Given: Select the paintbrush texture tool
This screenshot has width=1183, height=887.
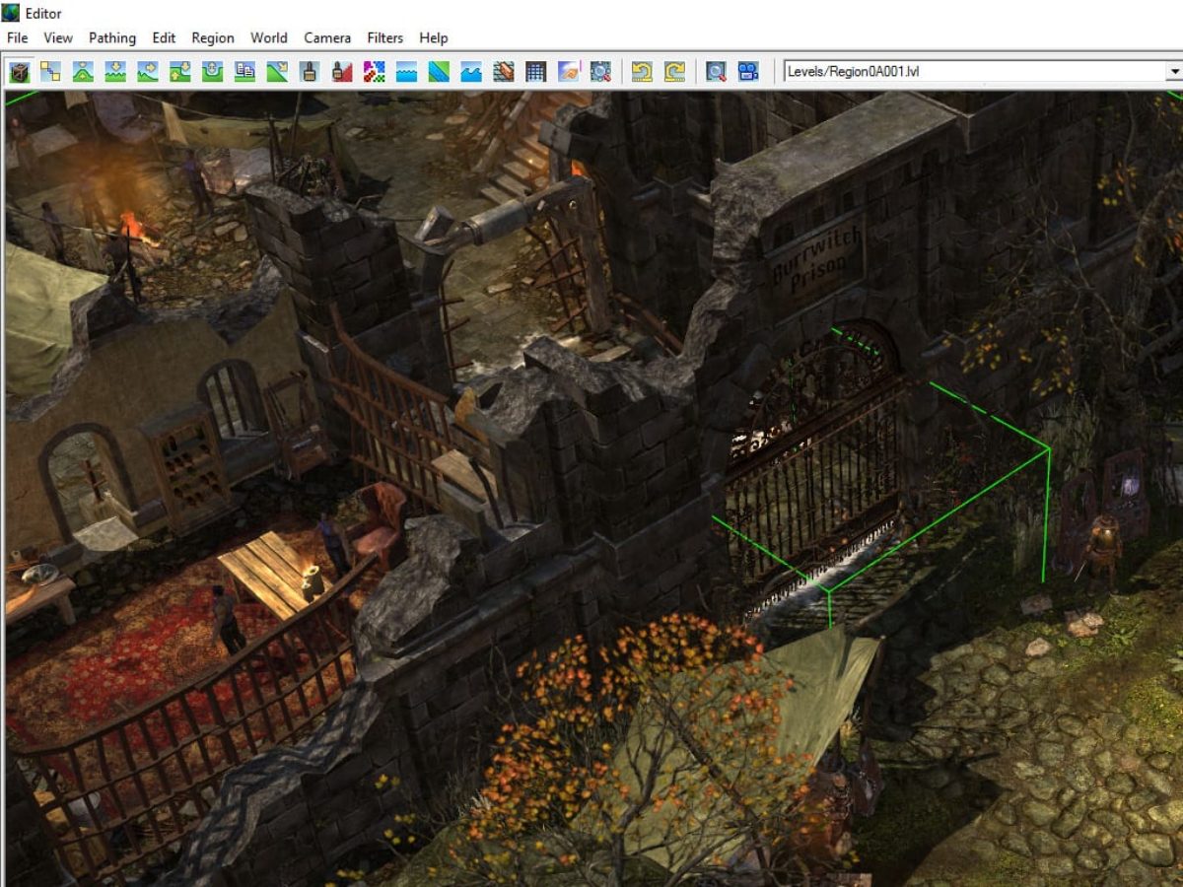Looking at the screenshot, I should pos(310,71).
